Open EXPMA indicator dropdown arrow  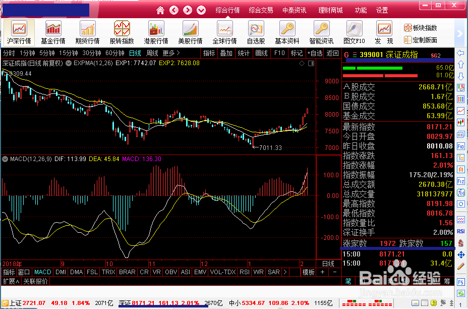(x=69, y=63)
